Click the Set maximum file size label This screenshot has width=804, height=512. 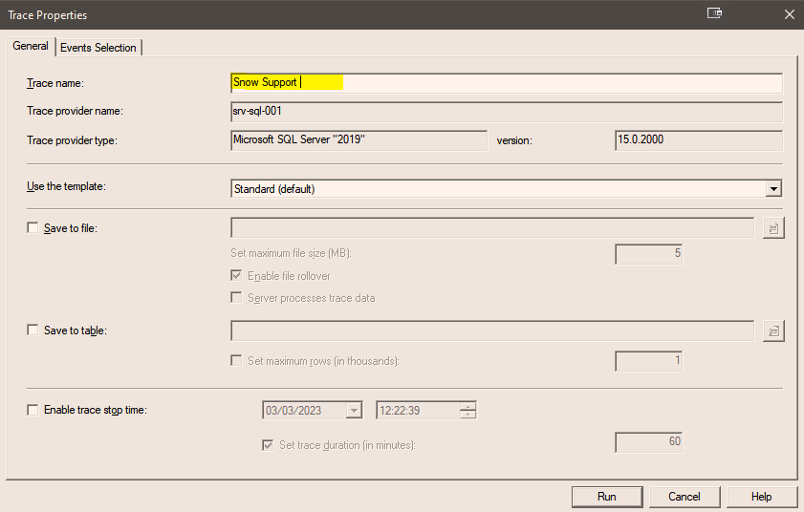click(291, 253)
